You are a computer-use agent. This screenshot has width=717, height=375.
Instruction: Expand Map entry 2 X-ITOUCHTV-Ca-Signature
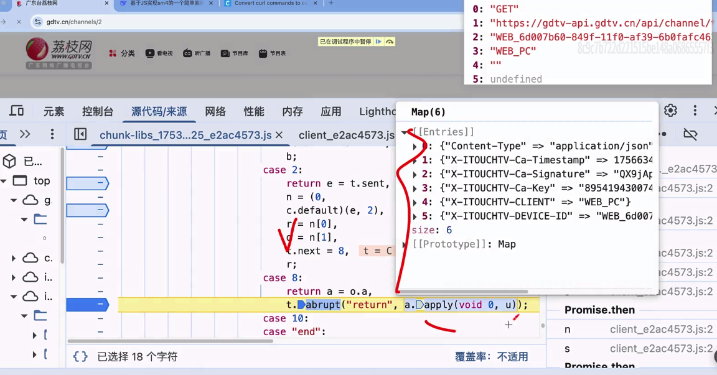pyautogui.click(x=415, y=175)
